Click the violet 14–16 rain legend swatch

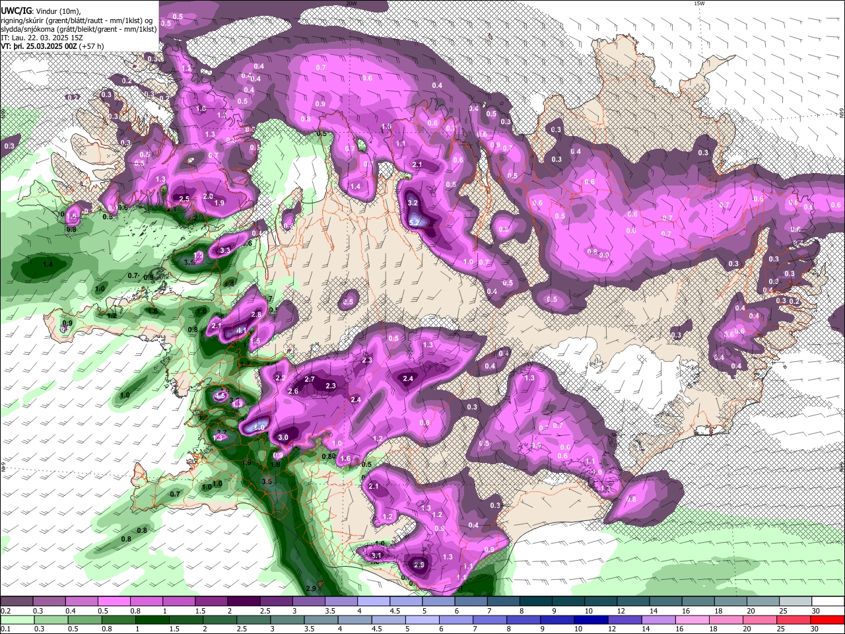coord(659,619)
